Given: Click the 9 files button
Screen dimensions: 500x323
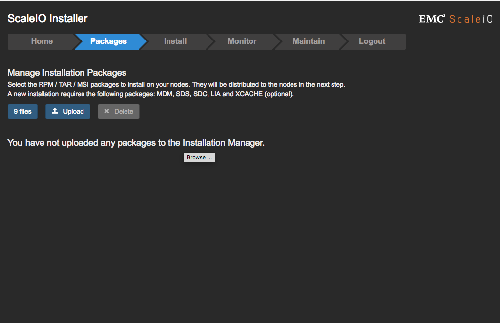Looking at the screenshot, I should pyautogui.click(x=23, y=111).
